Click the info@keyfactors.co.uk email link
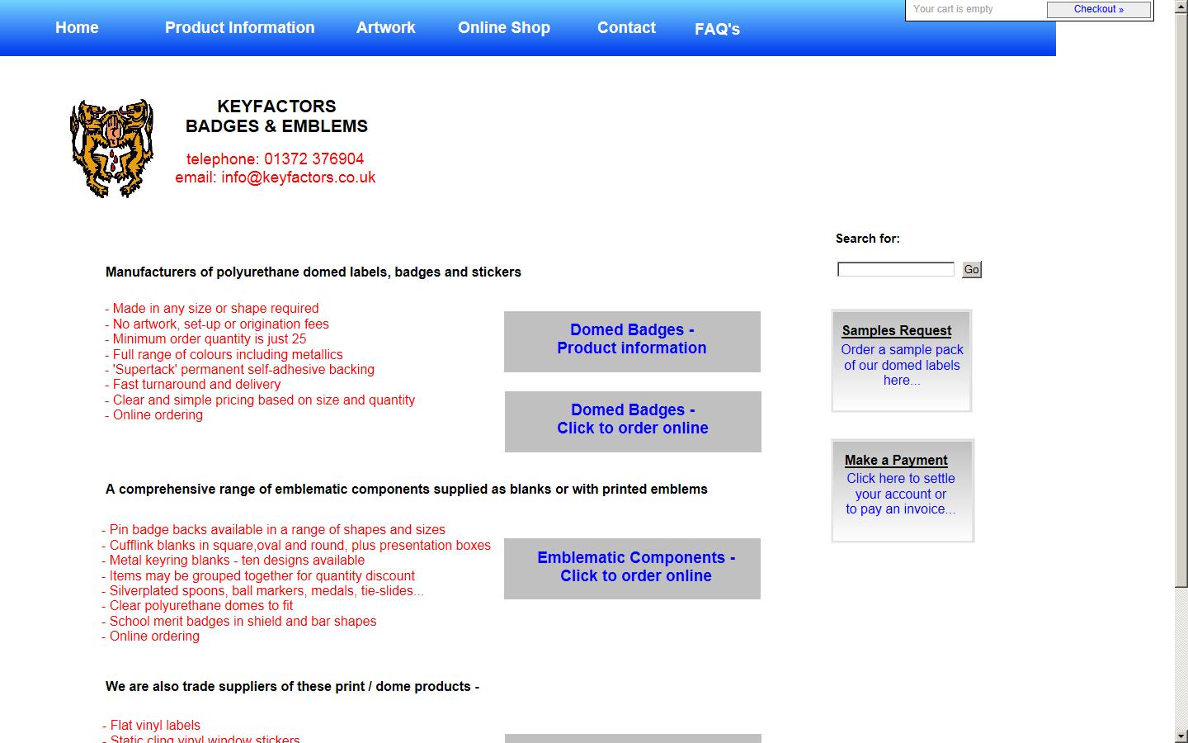This screenshot has width=1188, height=743. click(298, 177)
